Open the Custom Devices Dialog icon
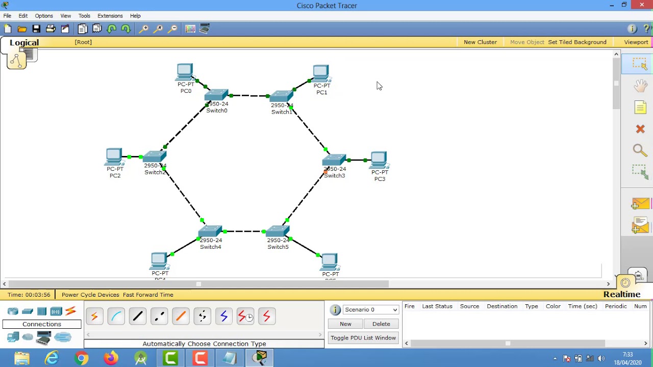This screenshot has height=367, width=653. pyautogui.click(x=204, y=29)
